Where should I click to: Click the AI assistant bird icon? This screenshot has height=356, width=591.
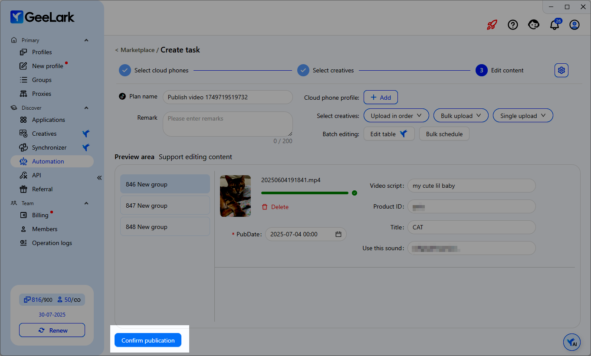pos(572,342)
